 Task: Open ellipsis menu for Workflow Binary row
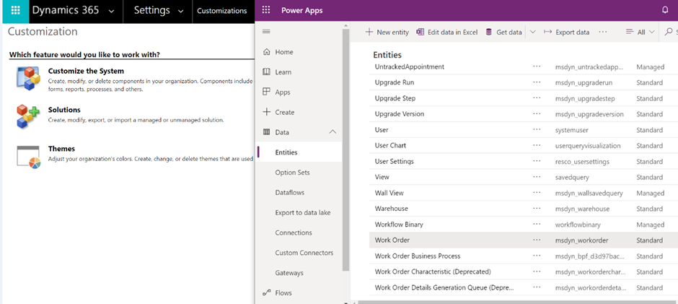click(x=537, y=224)
